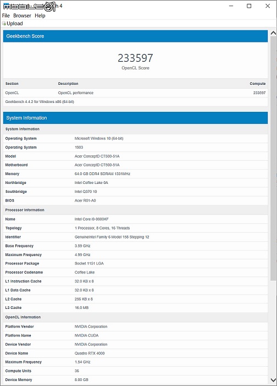Image resolution: width=277 pixels, height=386 pixels.
Task: Select the '1903' operating system value
Action: [79, 147]
